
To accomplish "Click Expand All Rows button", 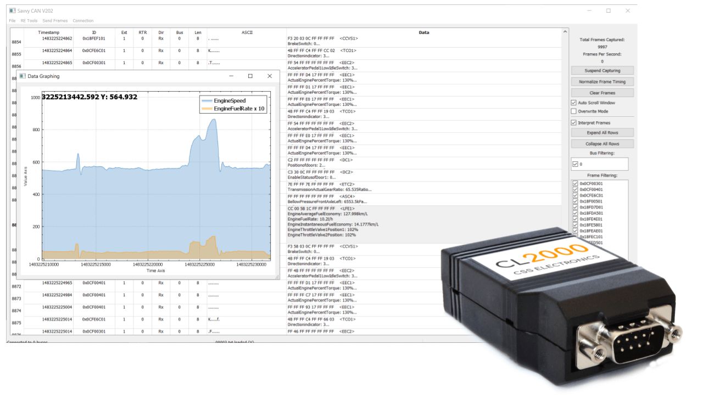I will (603, 132).
